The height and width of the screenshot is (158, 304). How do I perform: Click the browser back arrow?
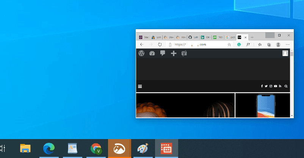(x=142, y=44)
